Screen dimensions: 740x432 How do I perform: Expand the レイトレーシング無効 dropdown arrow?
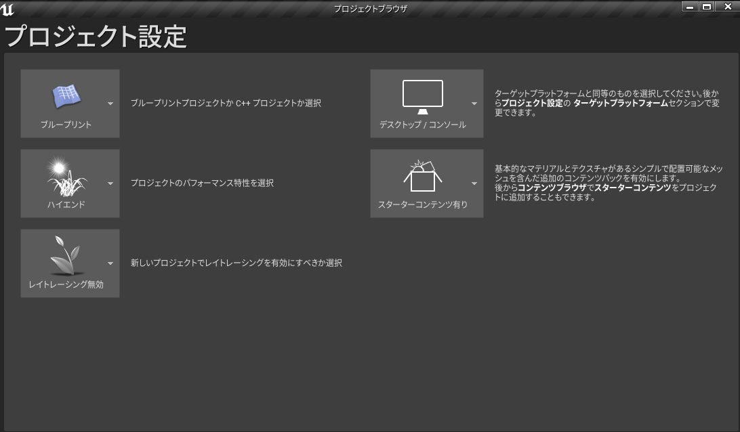point(110,263)
